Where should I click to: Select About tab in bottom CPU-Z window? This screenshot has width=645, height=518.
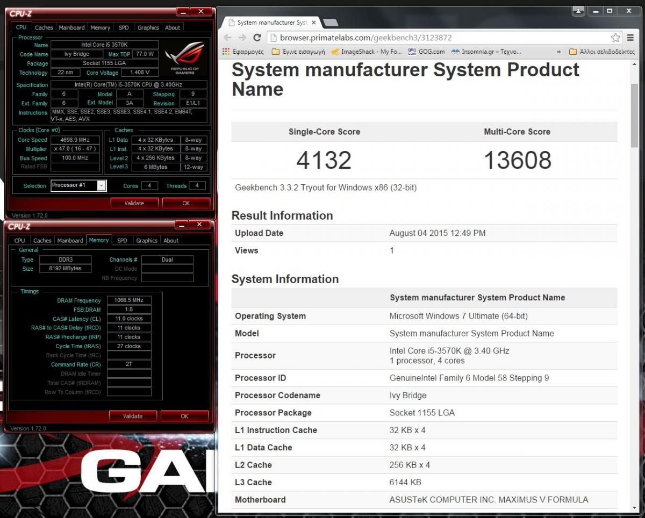click(x=171, y=240)
